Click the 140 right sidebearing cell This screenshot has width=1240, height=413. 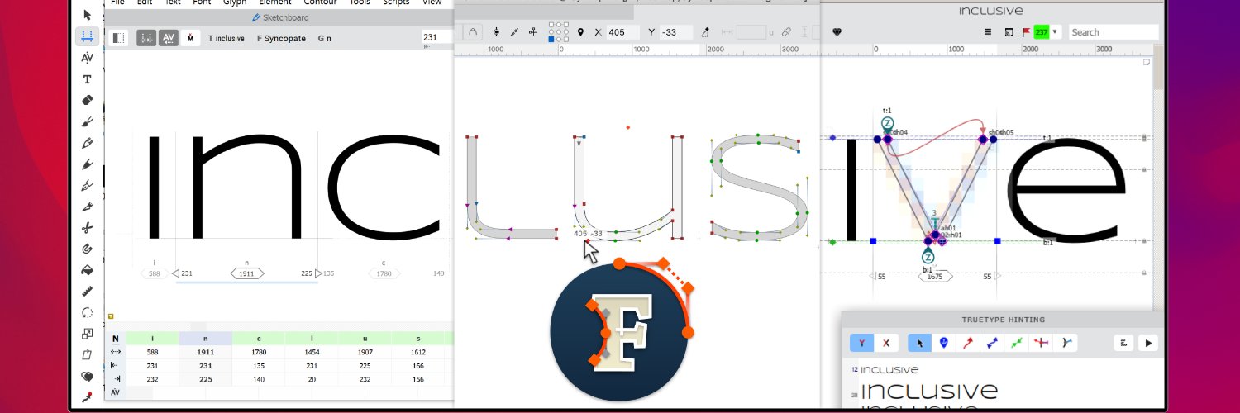point(259,378)
